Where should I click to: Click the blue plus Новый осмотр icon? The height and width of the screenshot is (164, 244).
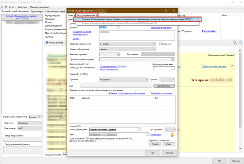[47, 42]
